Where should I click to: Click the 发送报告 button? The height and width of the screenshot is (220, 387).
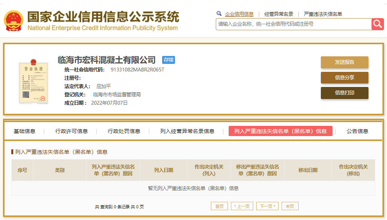pos(345,62)
